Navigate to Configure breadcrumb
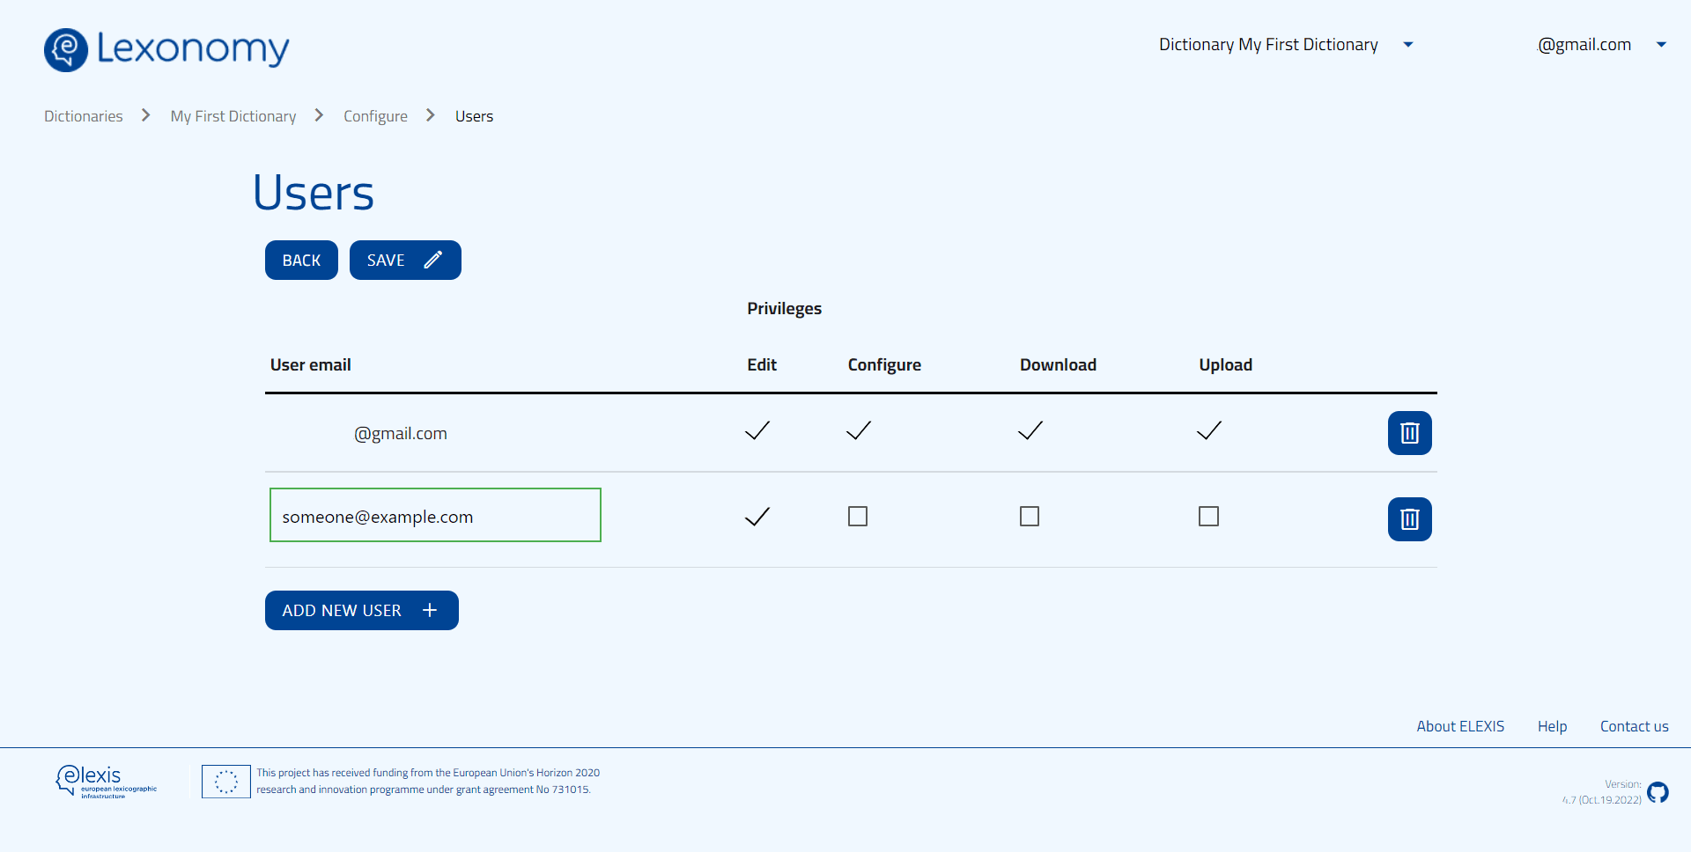 coord(375,116)
